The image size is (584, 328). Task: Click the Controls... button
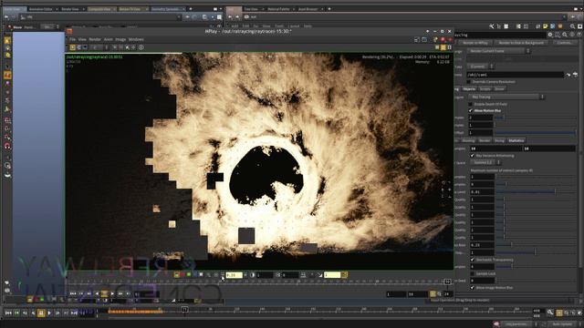[x=564, y=43]
